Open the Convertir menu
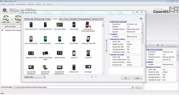This screenshot has height=95, width=179. 11,4
